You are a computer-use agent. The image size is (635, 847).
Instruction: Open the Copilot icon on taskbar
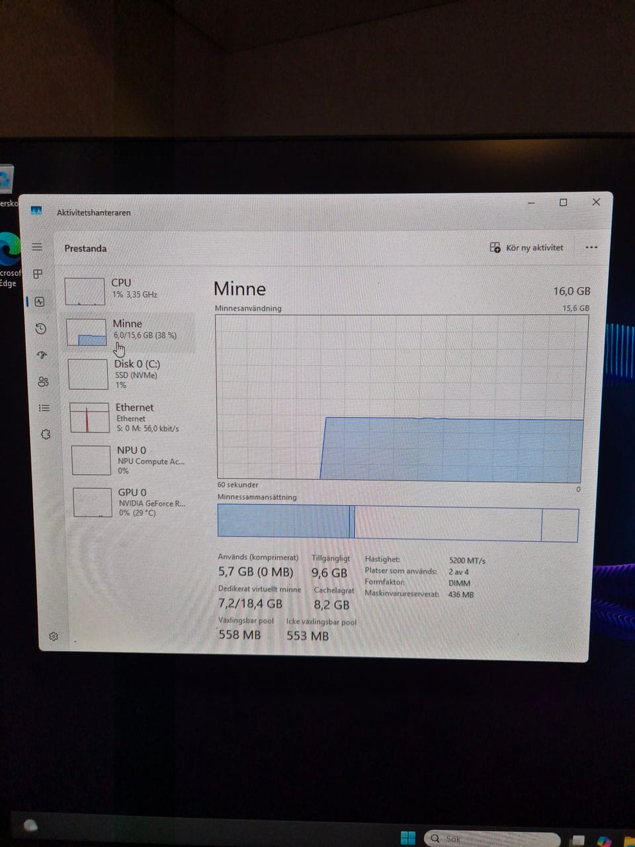(603, 841)
